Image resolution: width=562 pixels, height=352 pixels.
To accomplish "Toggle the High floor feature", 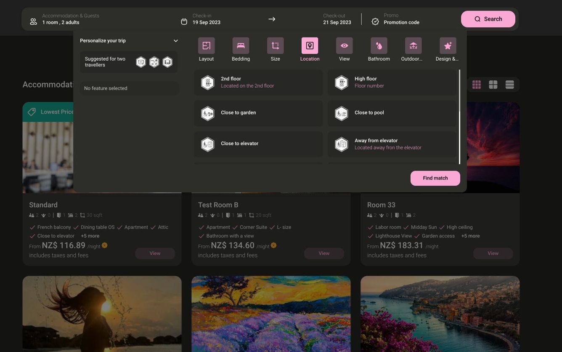I will (x=392, y=83).
